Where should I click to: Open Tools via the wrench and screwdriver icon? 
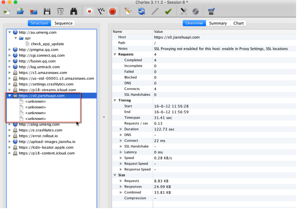pyautogui.click(x=184, y=11)
